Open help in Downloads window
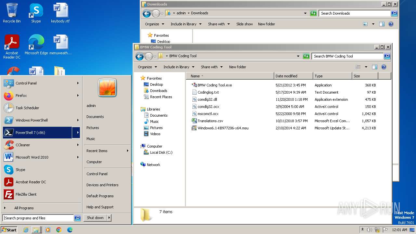Viewport: 416px width, 234px height. (x=391, y=24)
